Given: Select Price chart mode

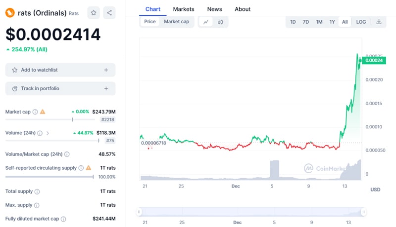Looking at the screenshot, I should [150, 22].
